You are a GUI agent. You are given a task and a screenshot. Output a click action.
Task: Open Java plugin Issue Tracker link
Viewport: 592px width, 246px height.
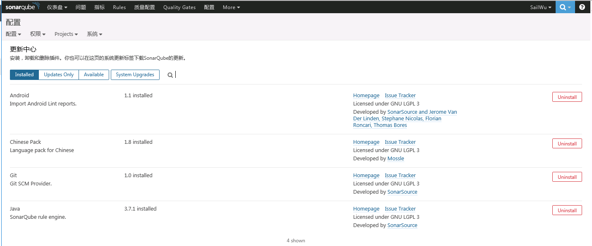400,209
